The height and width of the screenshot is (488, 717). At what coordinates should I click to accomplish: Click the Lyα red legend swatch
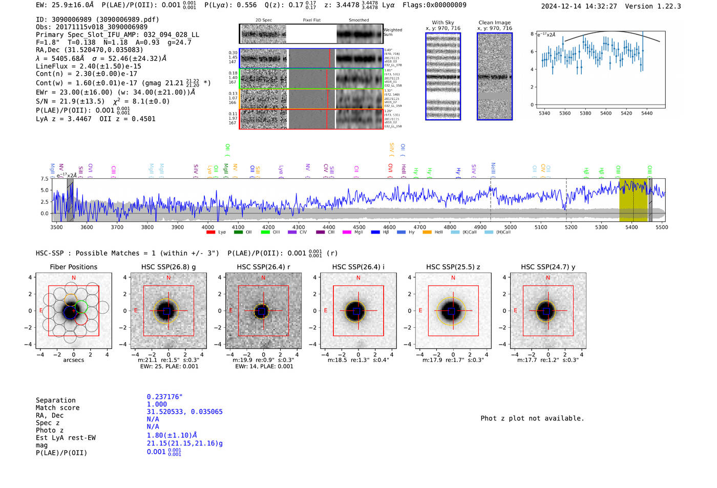(x=210, y=232)
